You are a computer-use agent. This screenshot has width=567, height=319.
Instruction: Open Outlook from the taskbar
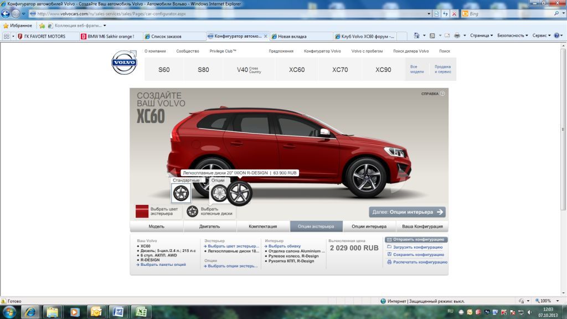coord(96,312)
